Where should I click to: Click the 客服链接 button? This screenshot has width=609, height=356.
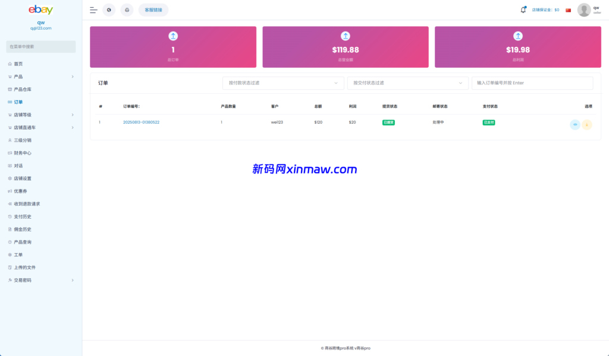pos(152,10)
